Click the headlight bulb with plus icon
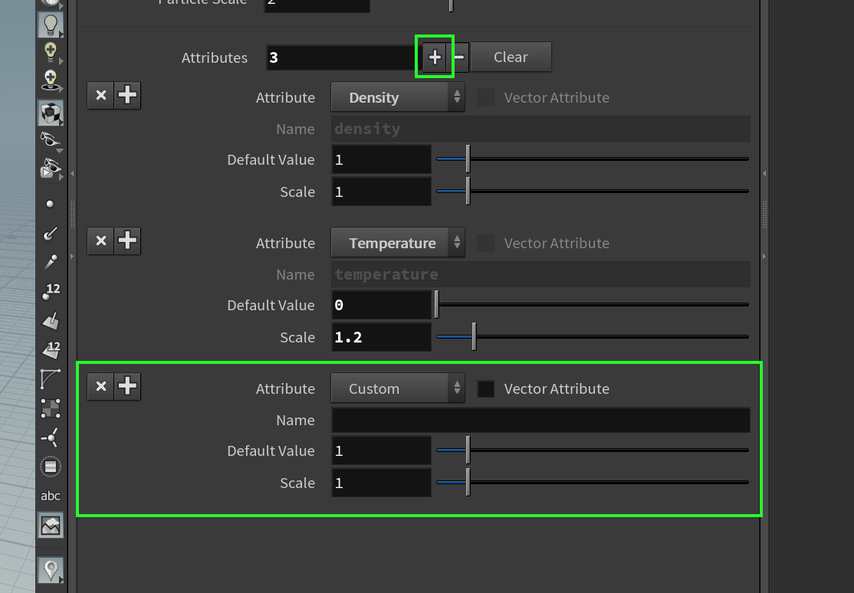 50,52
